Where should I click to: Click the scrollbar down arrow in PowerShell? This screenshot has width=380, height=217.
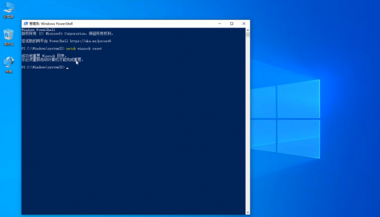click(x=248, y=212)
